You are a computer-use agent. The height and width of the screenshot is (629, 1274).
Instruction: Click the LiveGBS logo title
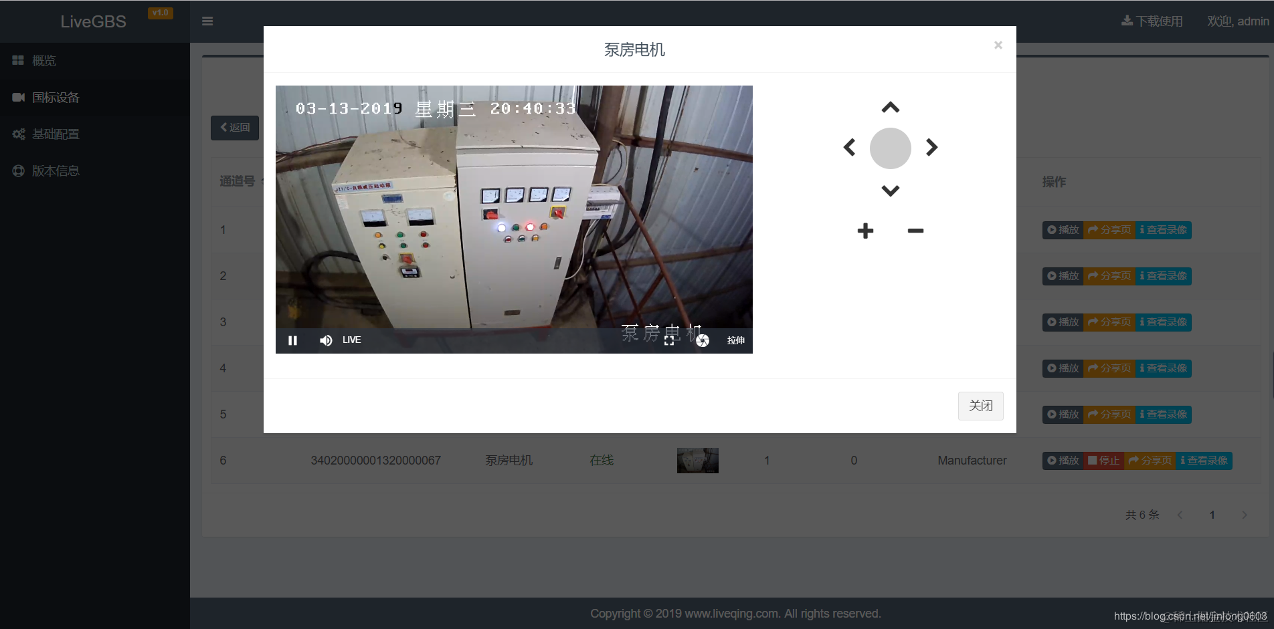[x=93, y=21]
